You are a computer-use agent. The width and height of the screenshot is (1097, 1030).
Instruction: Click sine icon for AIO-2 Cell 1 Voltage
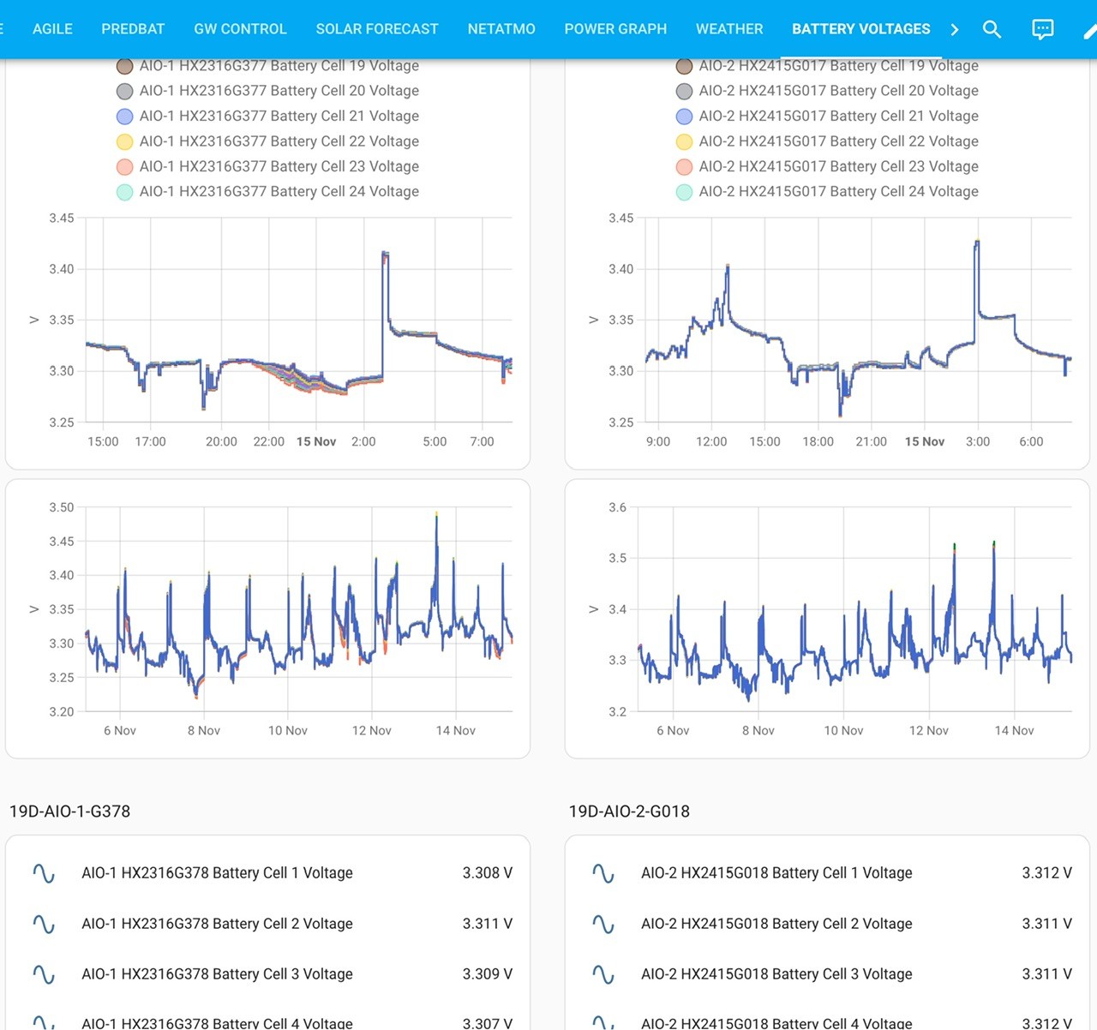click(603, 873)
